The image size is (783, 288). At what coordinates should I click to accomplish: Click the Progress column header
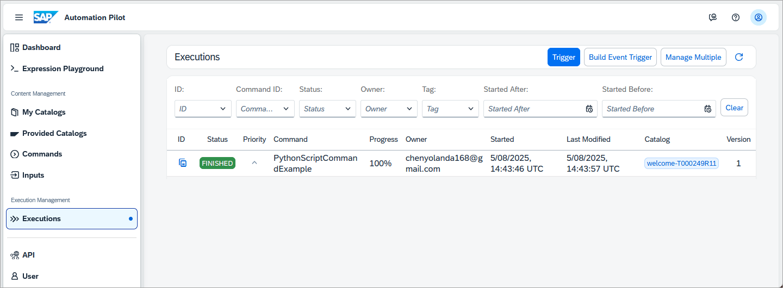(x=384, y=139)
